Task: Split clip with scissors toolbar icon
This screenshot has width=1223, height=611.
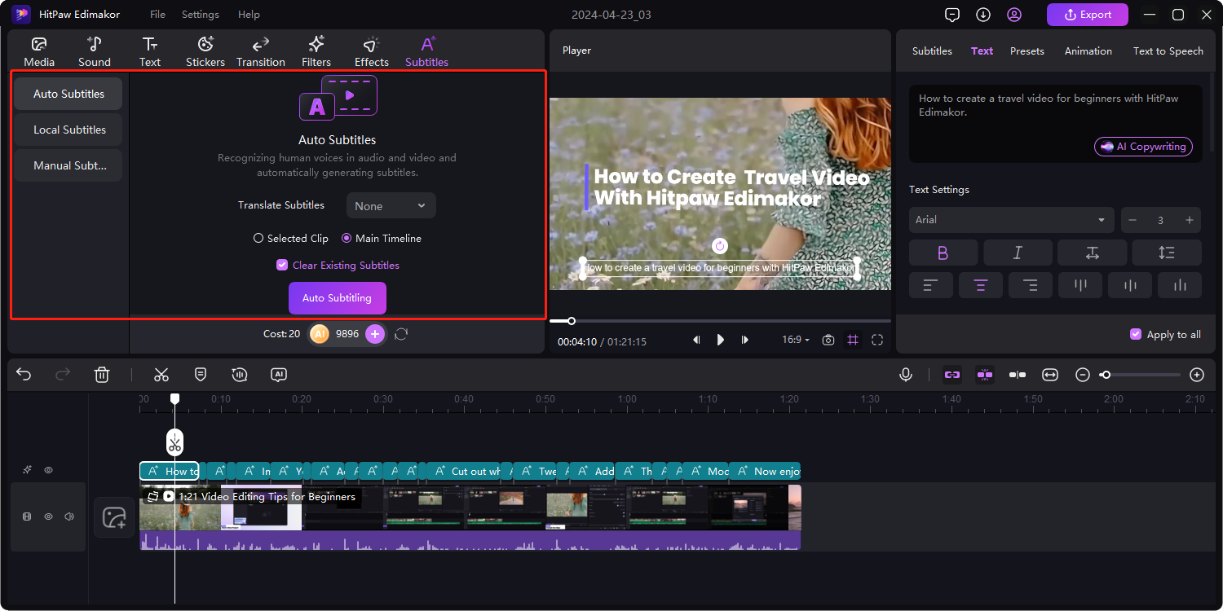Action: point(161,375)
